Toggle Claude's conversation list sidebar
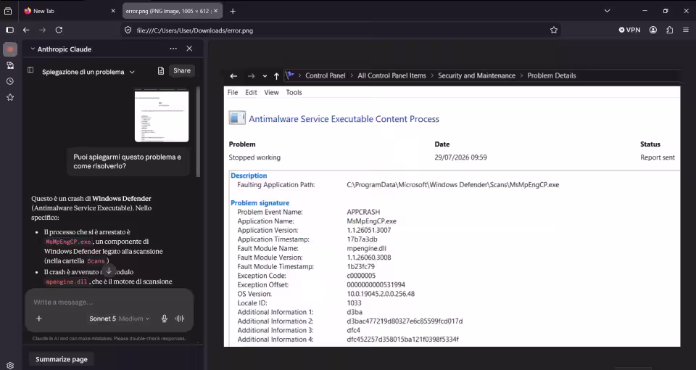 [30, 70]
